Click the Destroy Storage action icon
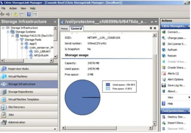 164,117
